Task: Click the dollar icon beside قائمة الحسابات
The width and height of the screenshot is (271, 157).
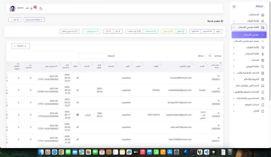Action: [263, 54]
